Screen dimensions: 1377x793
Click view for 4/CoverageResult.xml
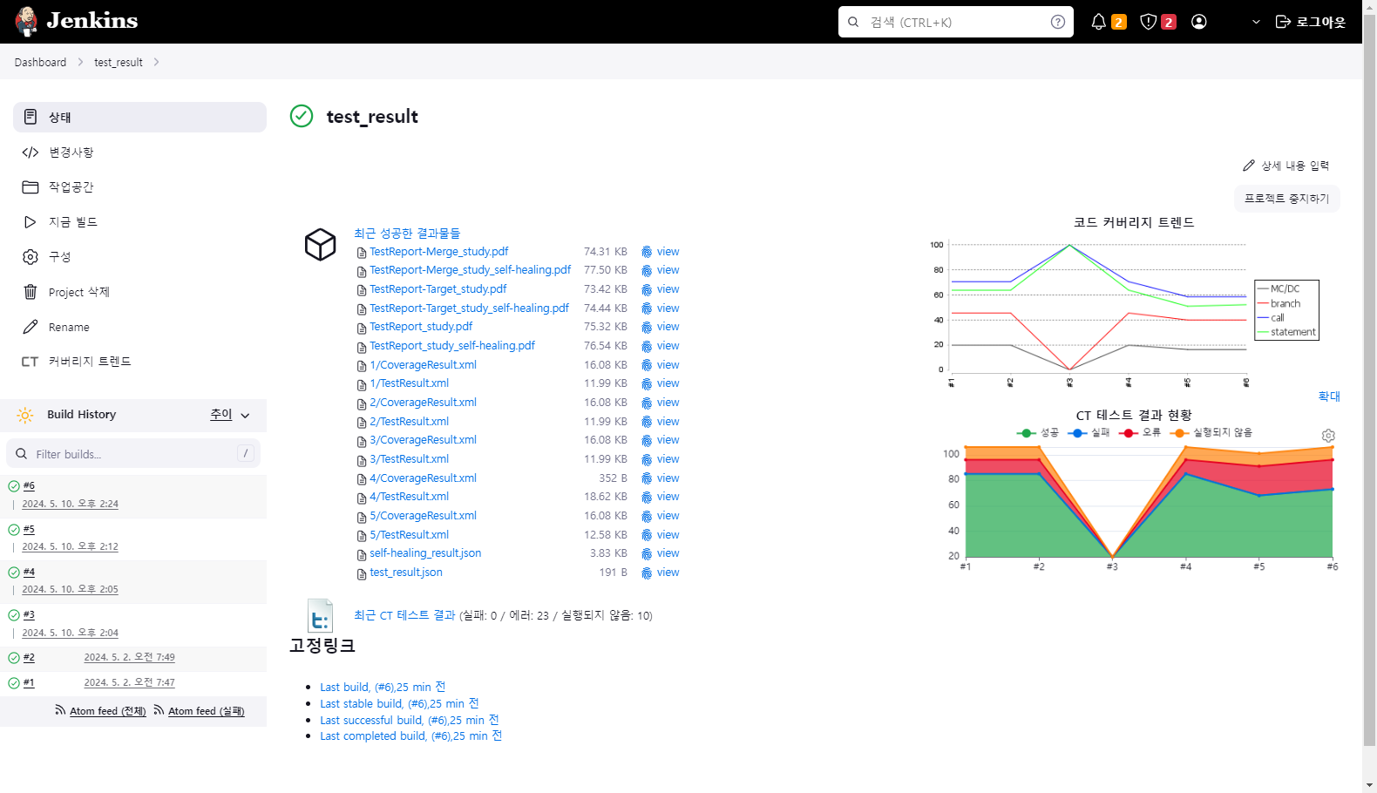(668, 478)
